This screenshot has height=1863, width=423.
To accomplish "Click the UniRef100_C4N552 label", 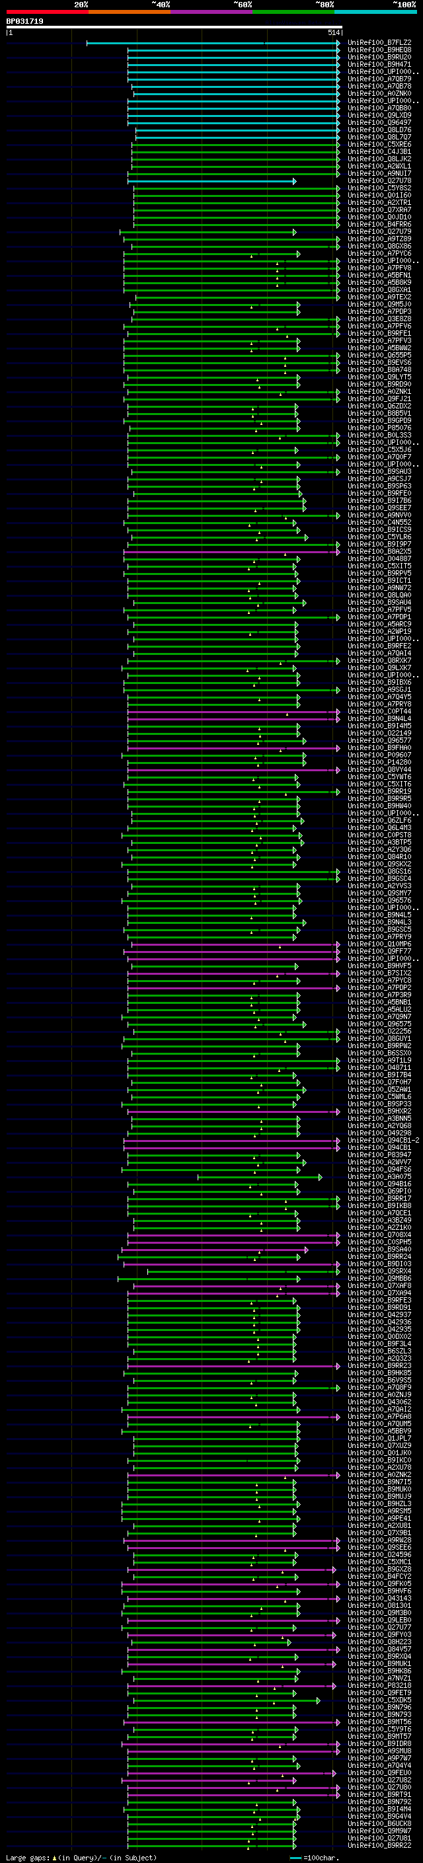I will (379, 522).
